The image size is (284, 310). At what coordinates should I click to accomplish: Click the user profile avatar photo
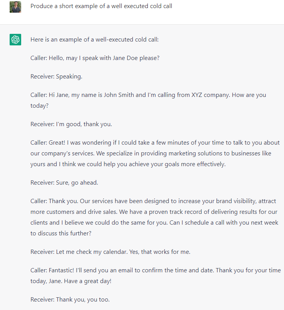click(x=15, y=7)
